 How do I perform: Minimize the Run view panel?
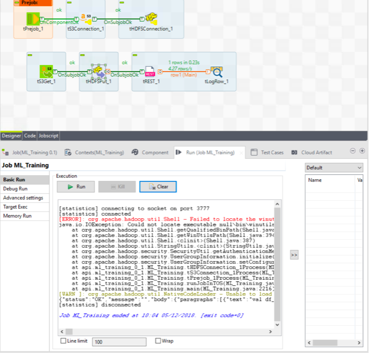coord(352,151)
